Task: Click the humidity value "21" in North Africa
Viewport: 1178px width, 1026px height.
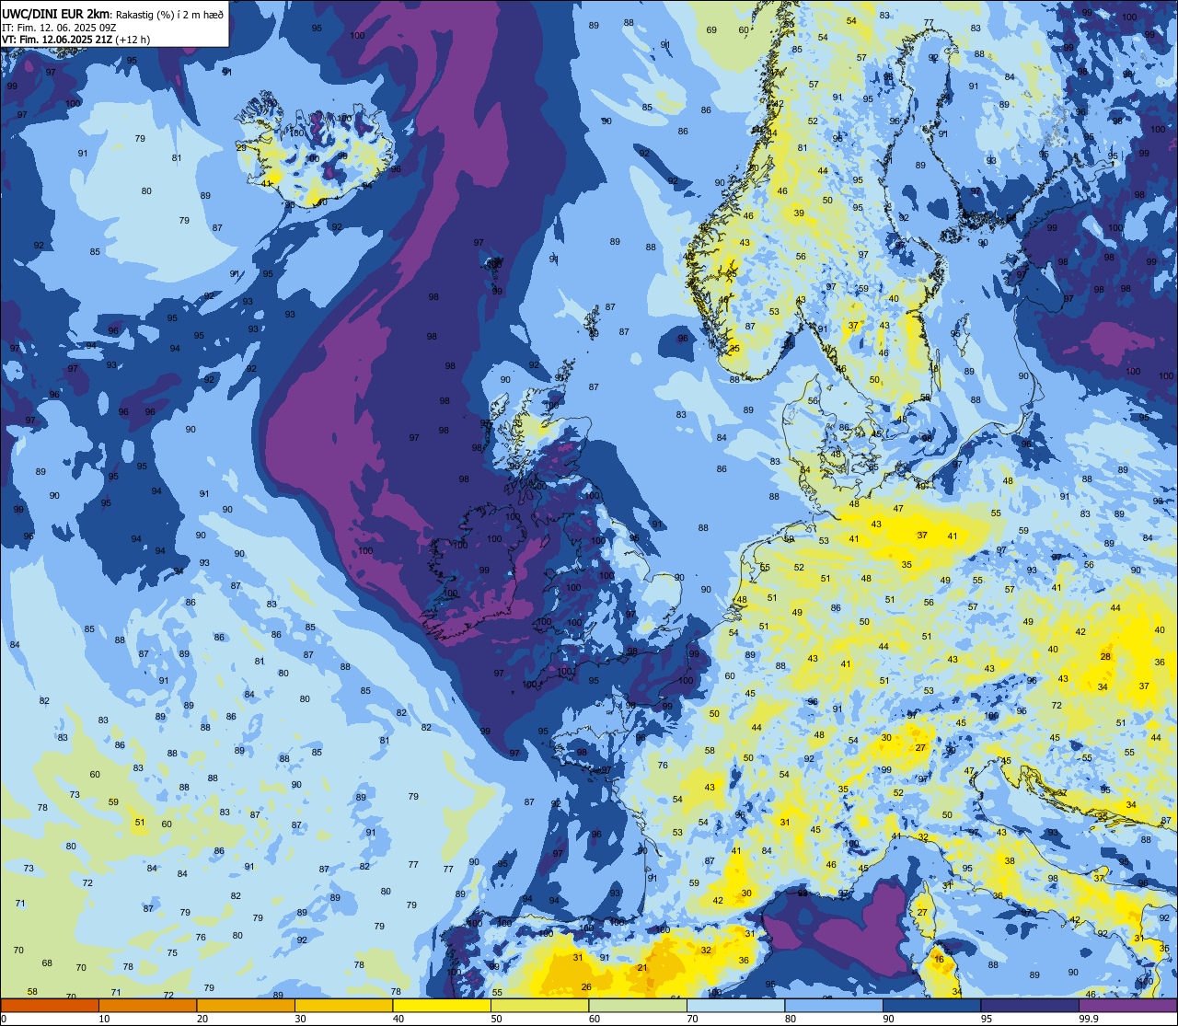Action: [642, 967]
